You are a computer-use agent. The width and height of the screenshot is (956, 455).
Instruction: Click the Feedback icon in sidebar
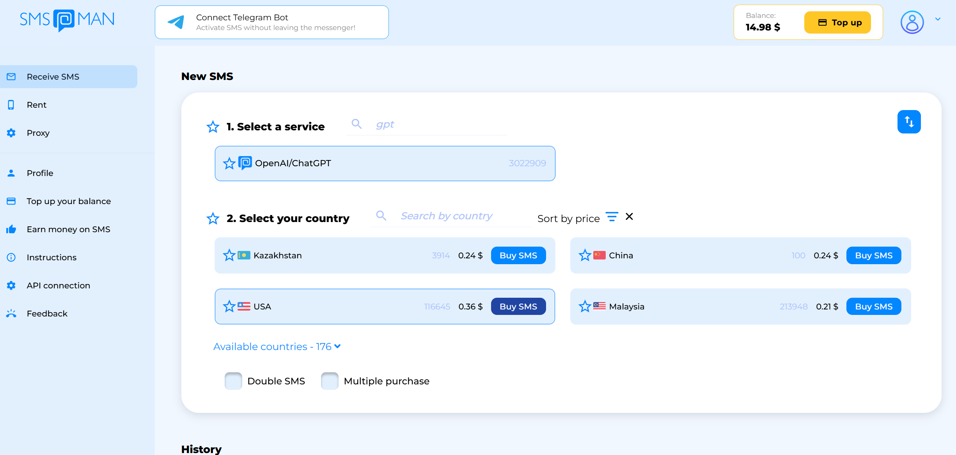tap(11, 313)
